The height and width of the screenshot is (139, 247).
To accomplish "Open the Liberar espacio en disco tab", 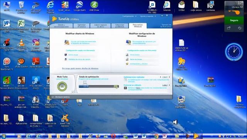I will pyautogui.click(x=100, y=26).
